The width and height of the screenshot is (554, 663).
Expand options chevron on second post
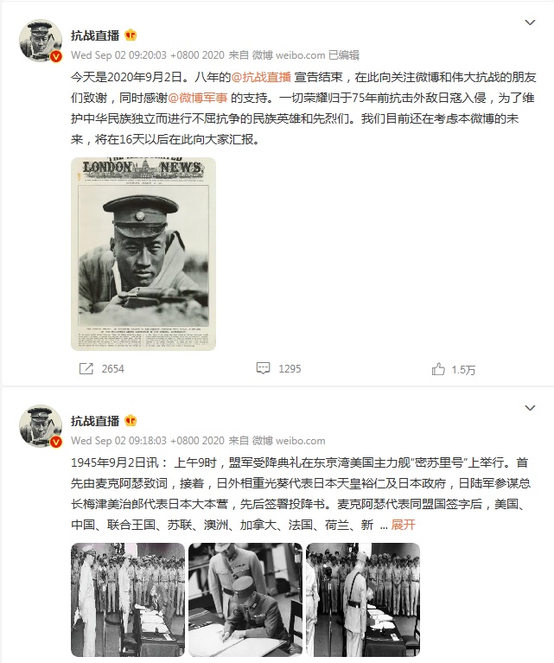coord(530,408)
